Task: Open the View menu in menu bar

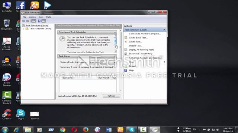Action: pos(41,17)
